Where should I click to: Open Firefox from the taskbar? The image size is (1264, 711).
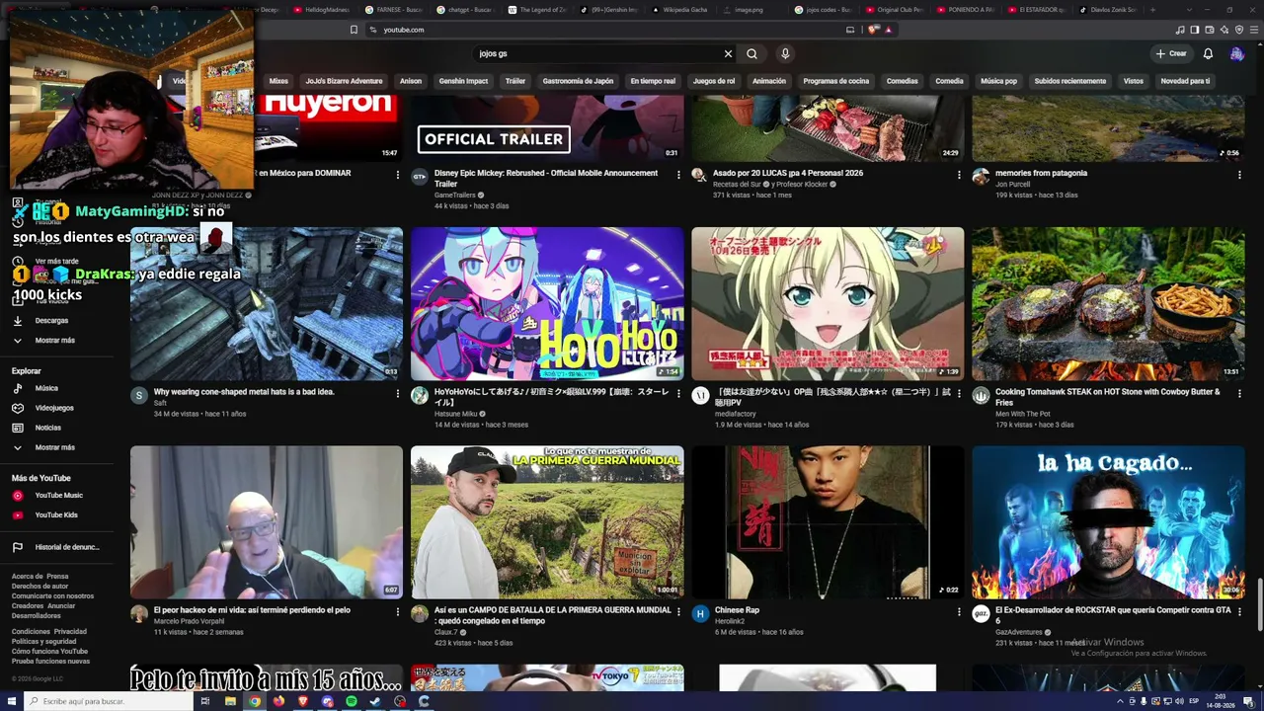278,701
